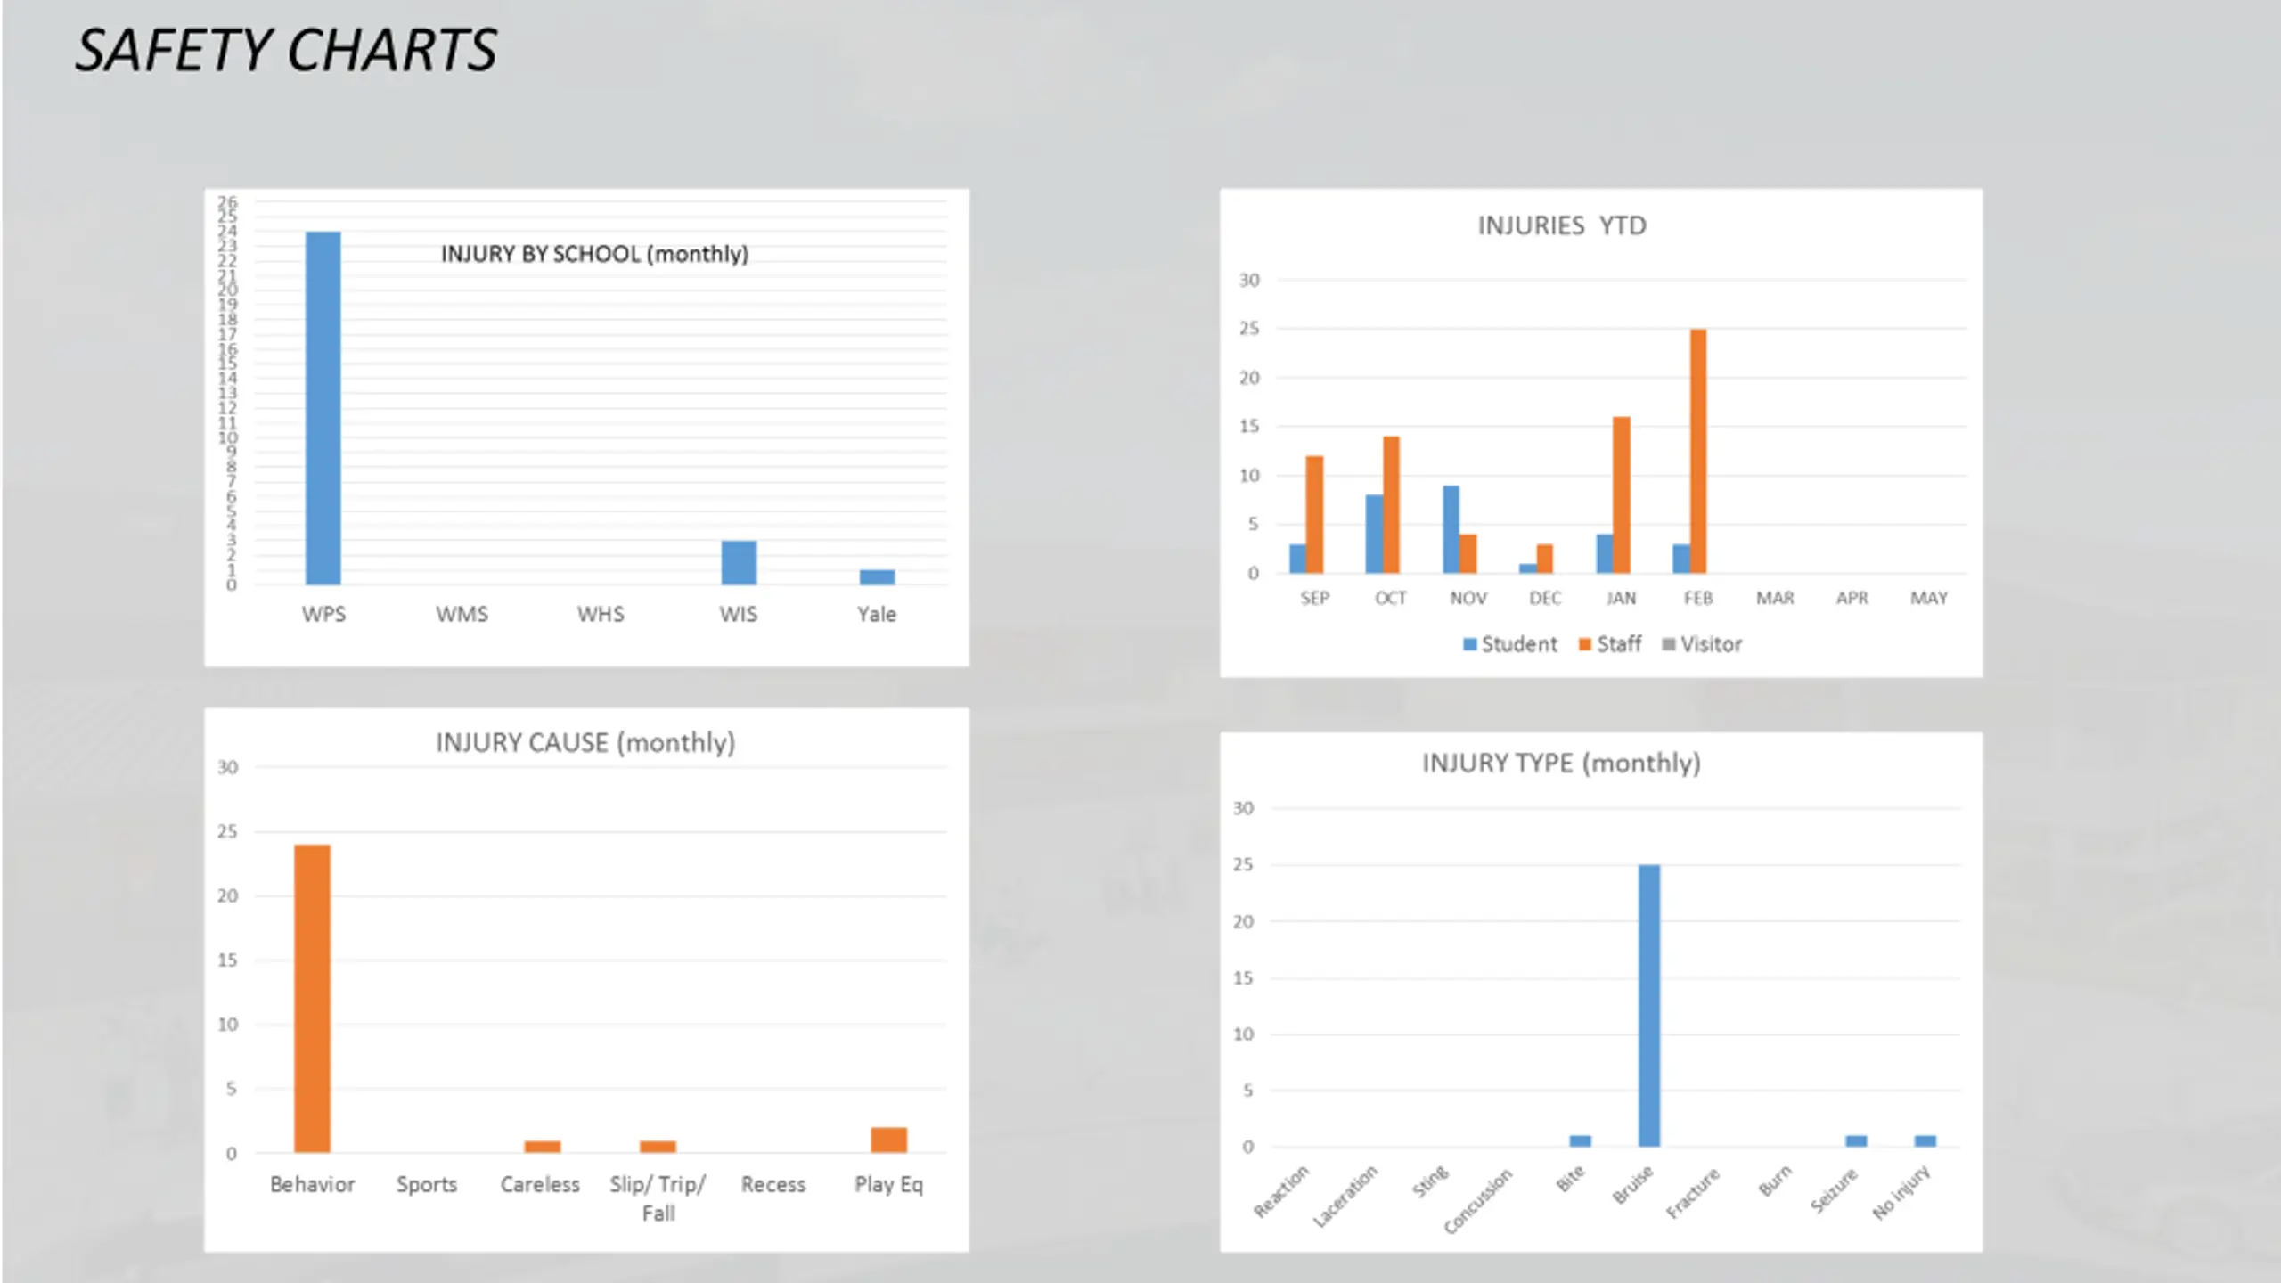
Task: Click the Seizure bar in type chart
Action: point(1856,1141)
